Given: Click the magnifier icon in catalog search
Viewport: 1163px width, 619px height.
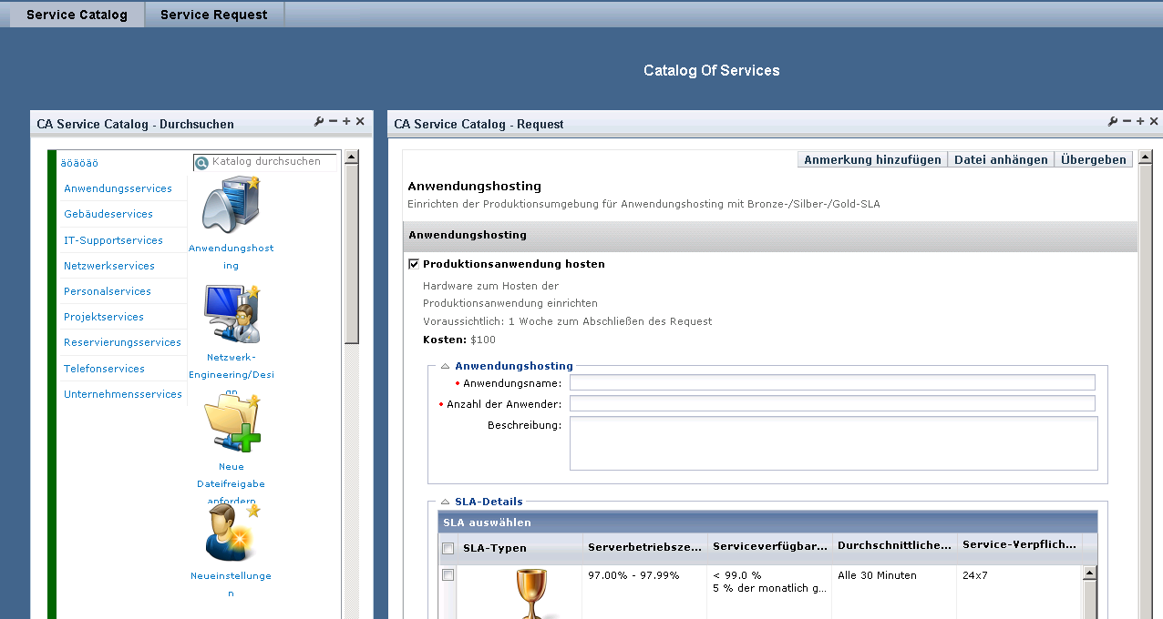Looking at the screenshot, I should pyautogui.click(x=202, y=162).
